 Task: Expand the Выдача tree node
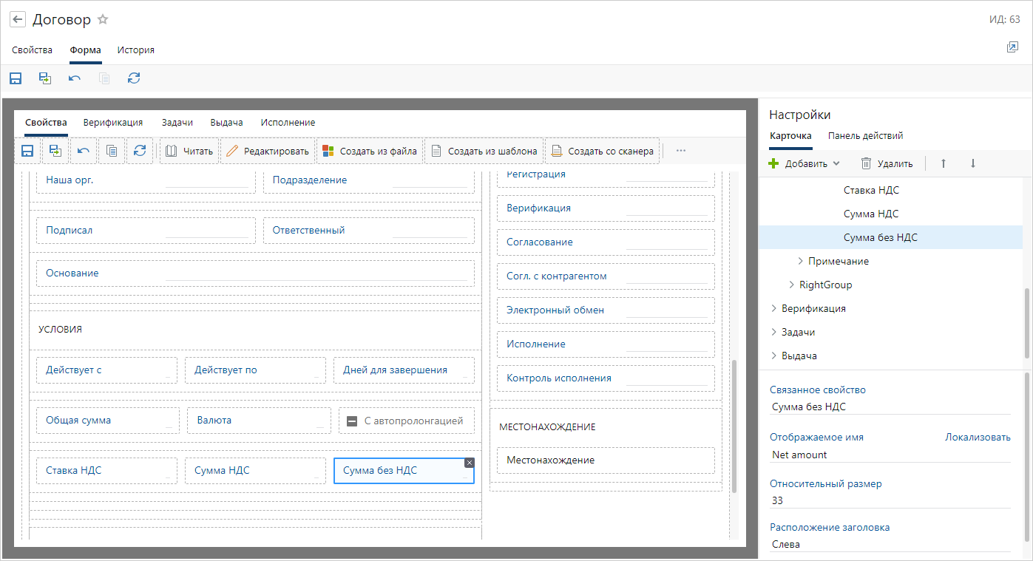point(774,356)
